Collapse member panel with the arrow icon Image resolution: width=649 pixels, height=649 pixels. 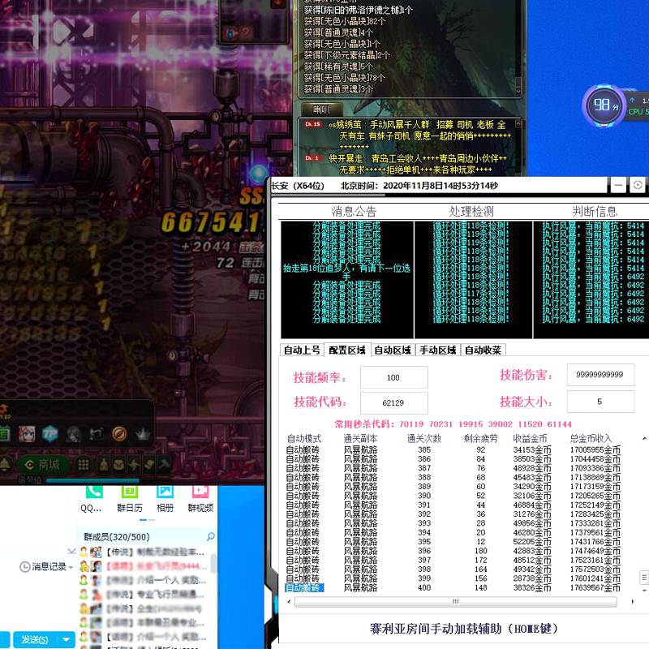[71, 551]
